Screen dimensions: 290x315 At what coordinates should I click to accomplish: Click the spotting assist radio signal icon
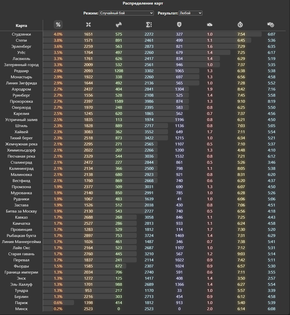pyautogui.click(x=119, y=25)
